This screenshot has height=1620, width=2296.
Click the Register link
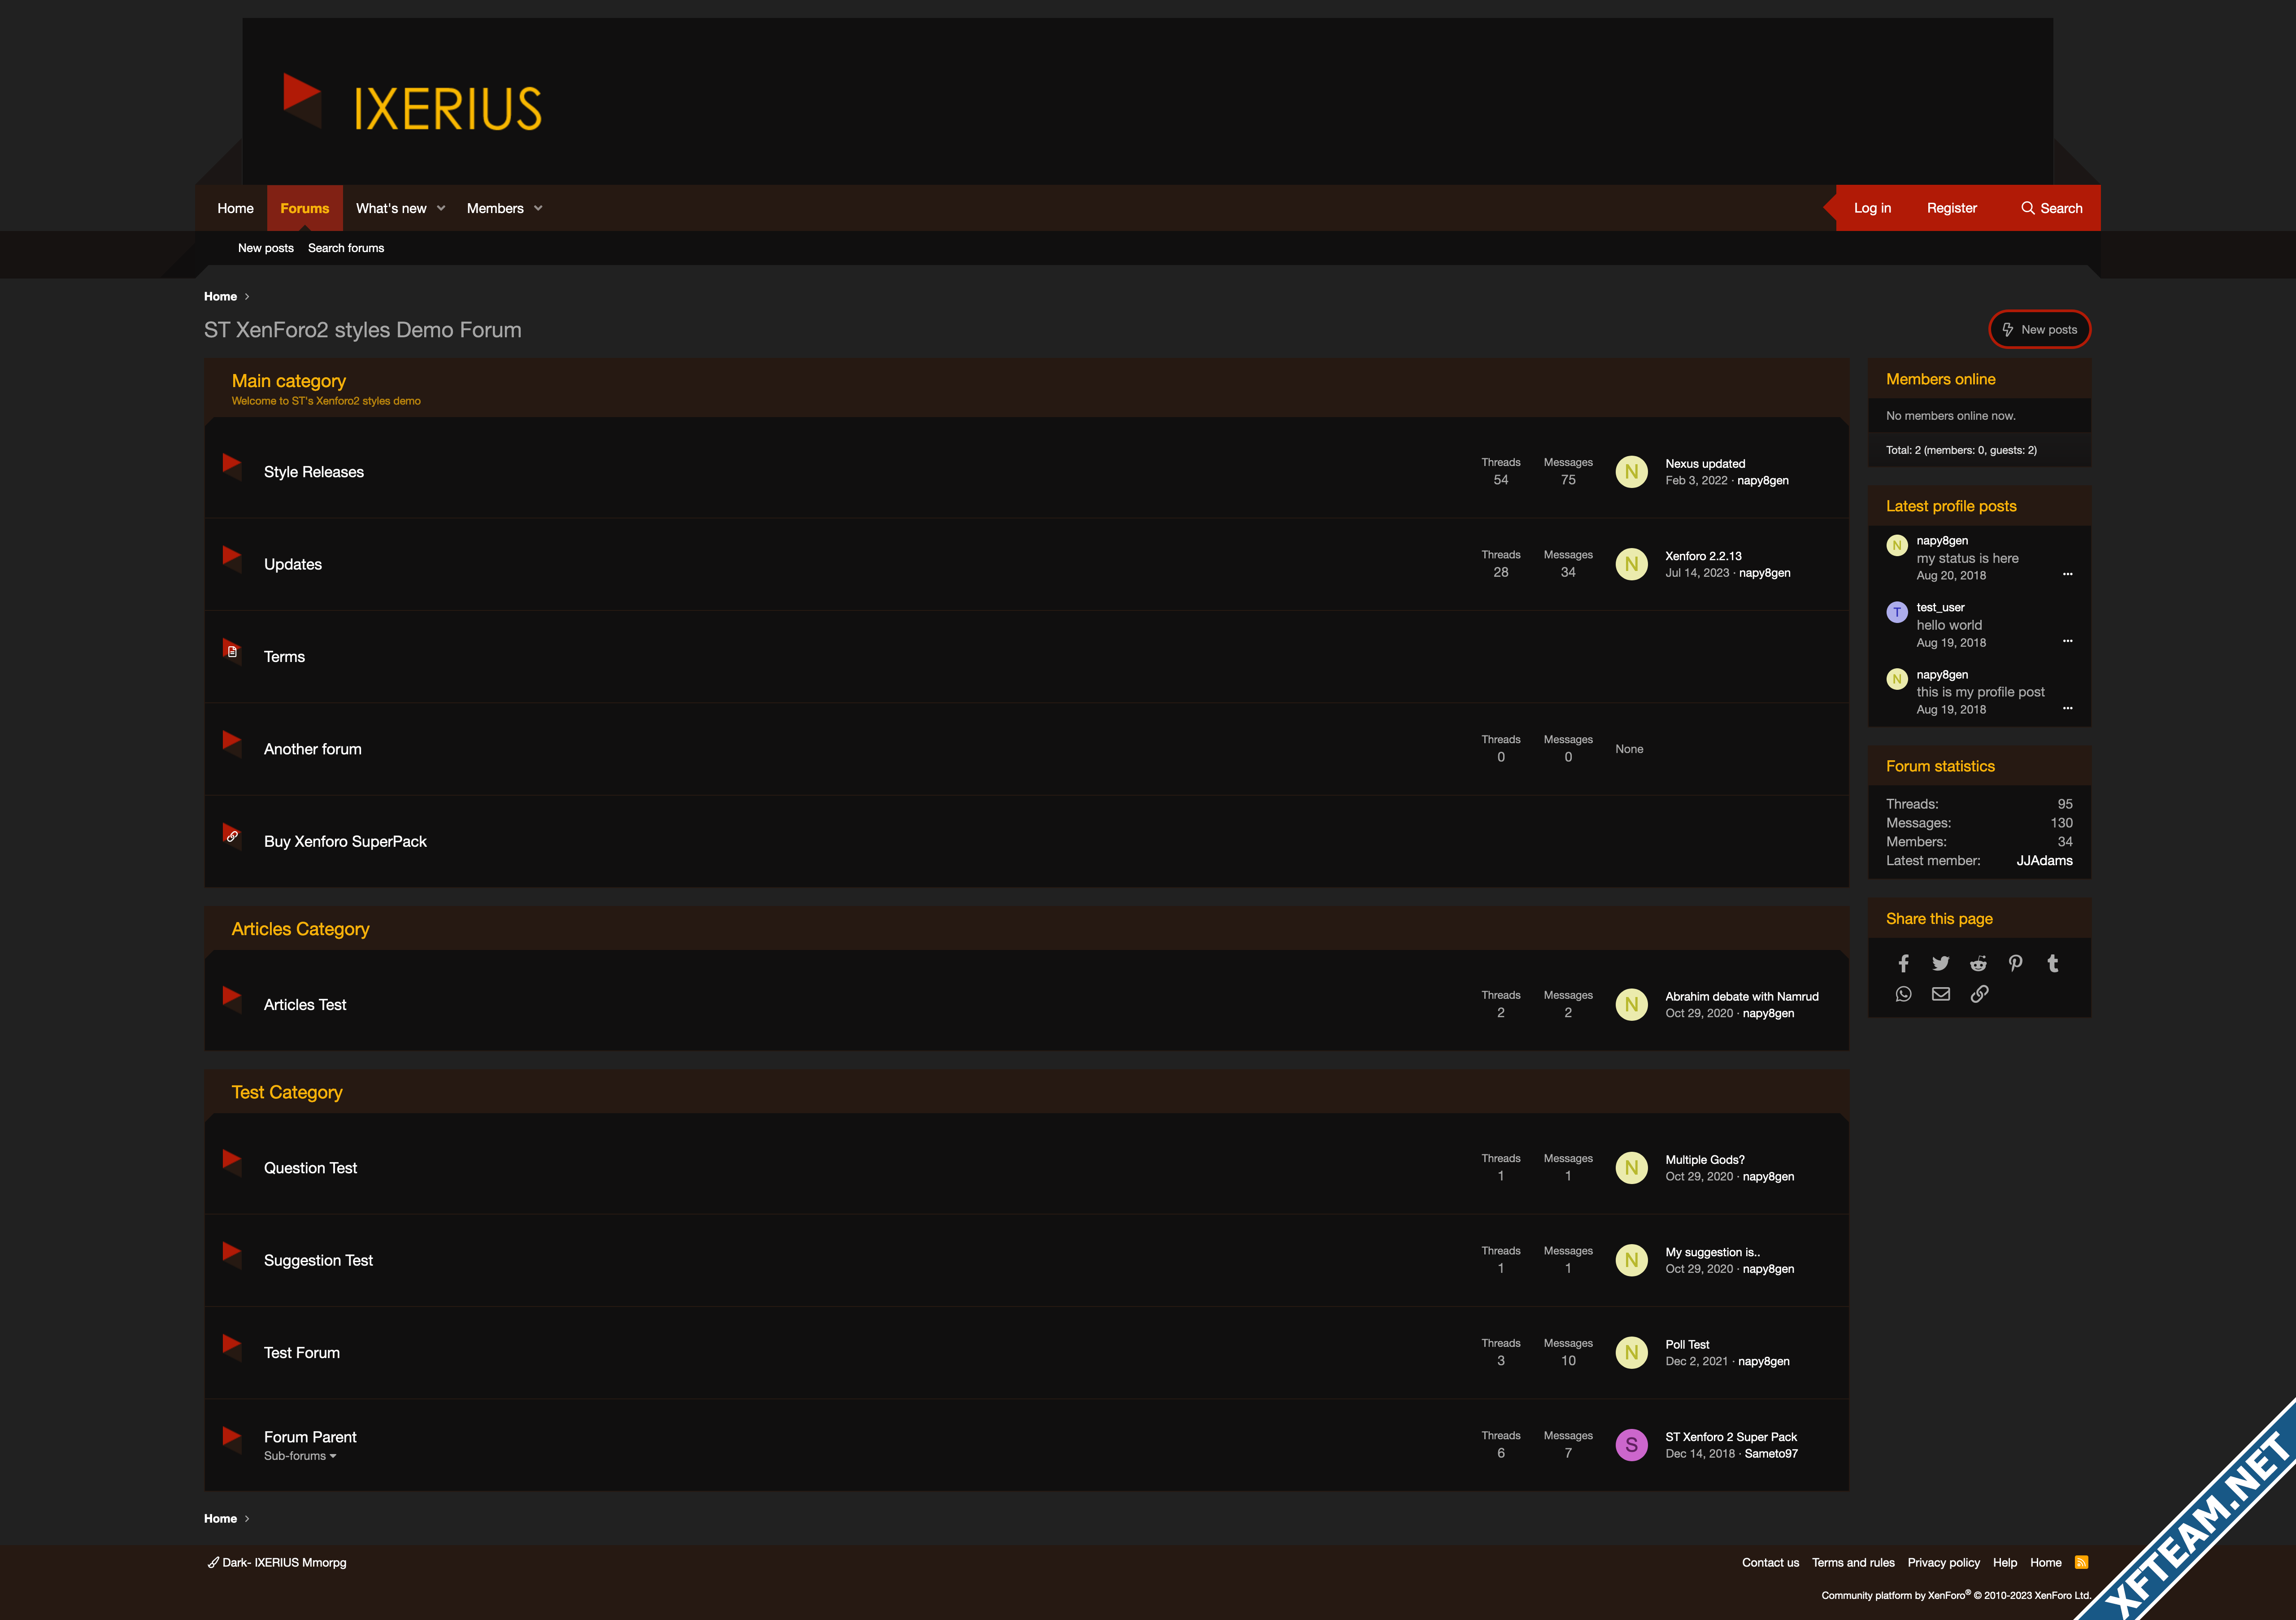[x=1951, y=208]
